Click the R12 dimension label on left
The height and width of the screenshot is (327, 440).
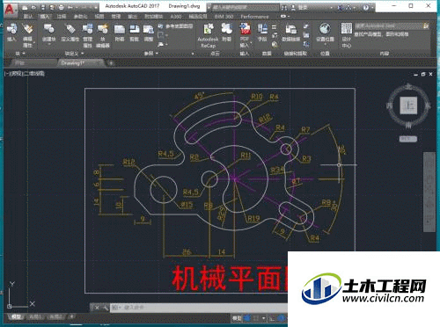coord(128,162)
